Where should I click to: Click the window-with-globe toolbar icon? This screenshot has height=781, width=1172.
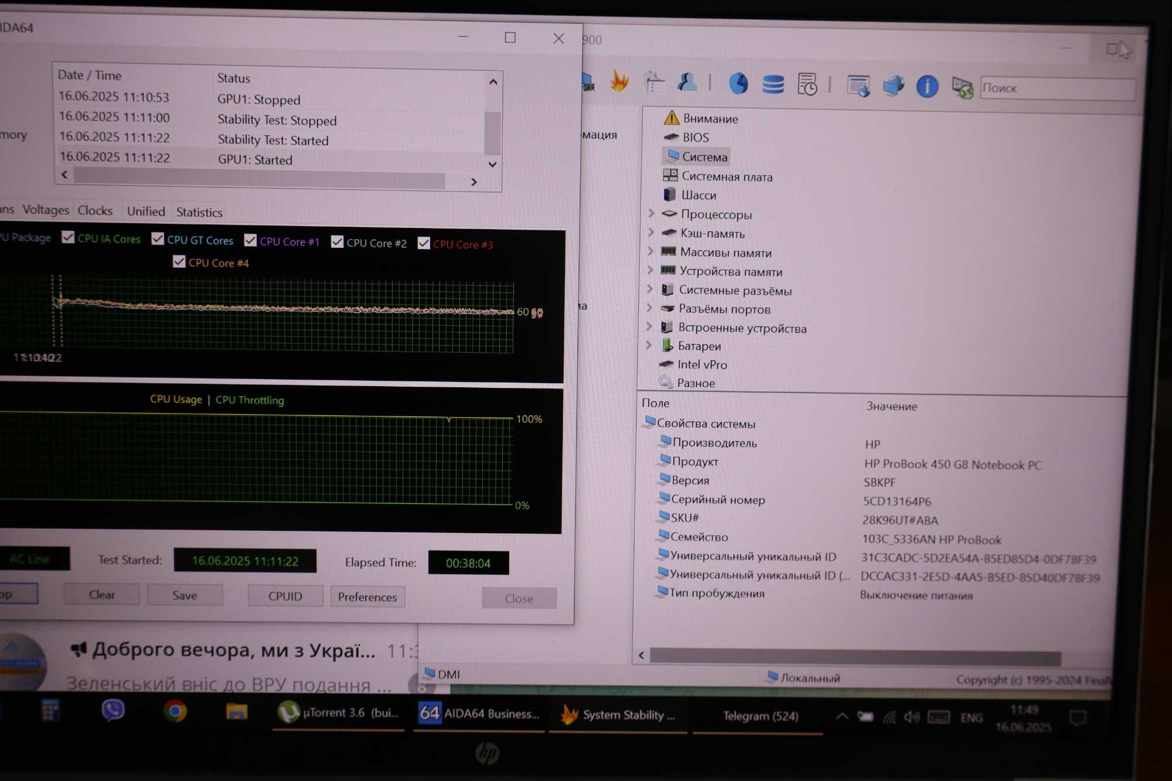coord(858,86)
